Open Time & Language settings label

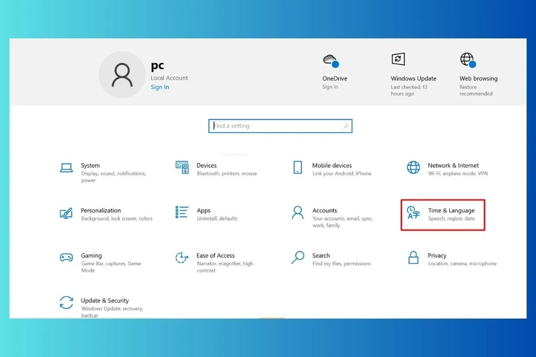pos(451,211)
